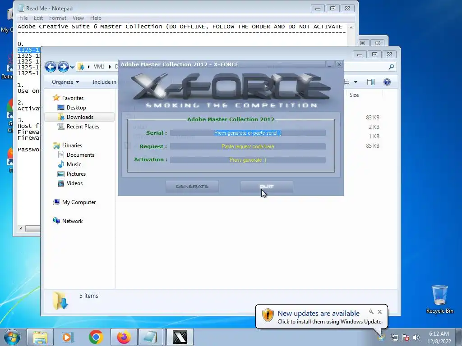Screen dimensions: 462x346
Task: Select Libraries in navigation pane
Action: tap(72, 146)
